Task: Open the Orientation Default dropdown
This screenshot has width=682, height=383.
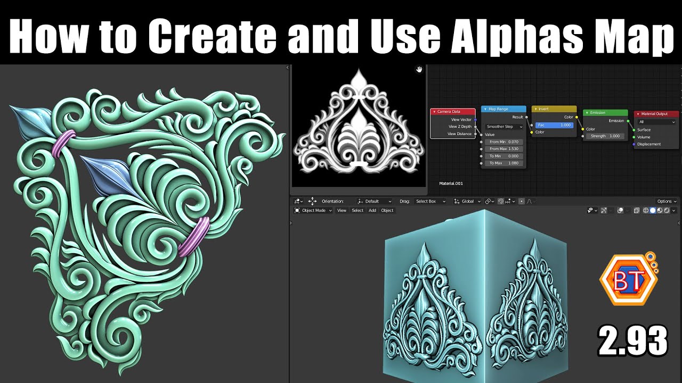Action: 375,201
